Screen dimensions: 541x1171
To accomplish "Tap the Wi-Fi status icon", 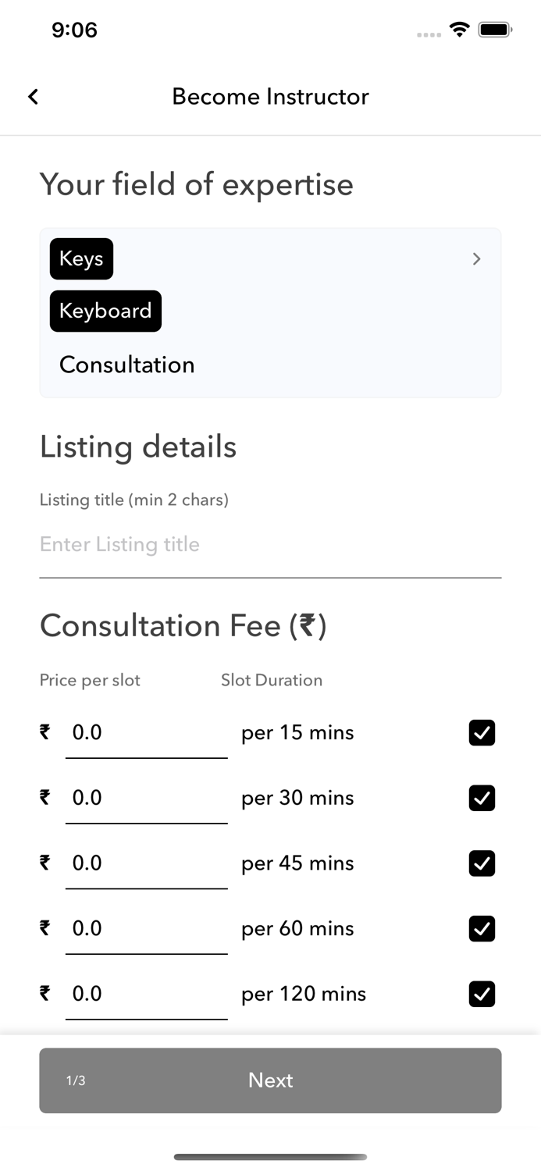I will [460, 30].
